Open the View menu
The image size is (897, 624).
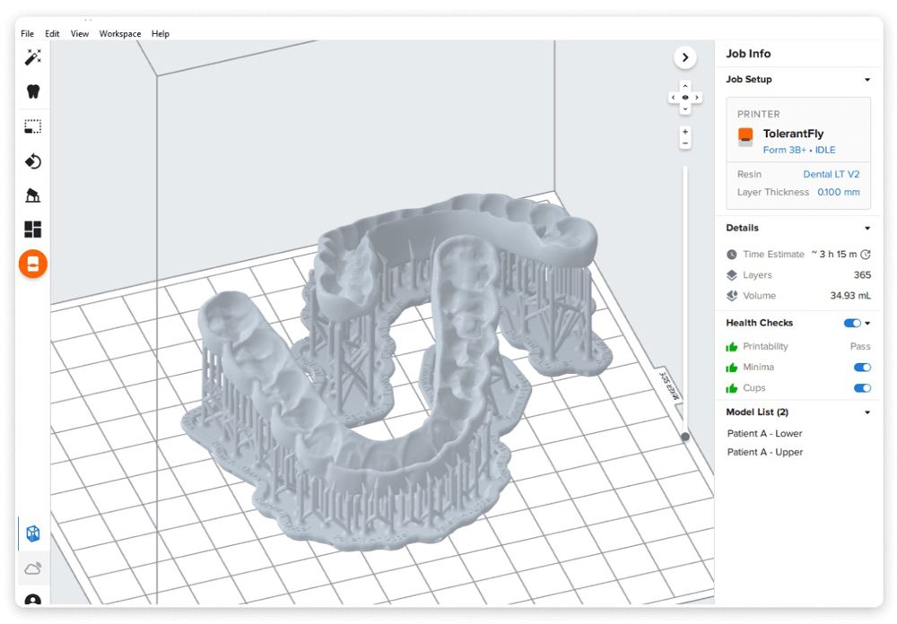[80, 34]
